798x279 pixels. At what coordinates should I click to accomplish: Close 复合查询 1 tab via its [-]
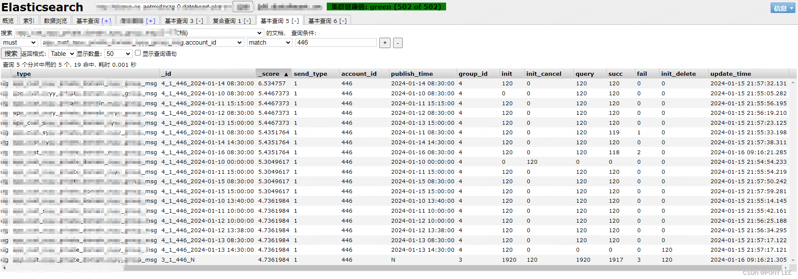247,21
